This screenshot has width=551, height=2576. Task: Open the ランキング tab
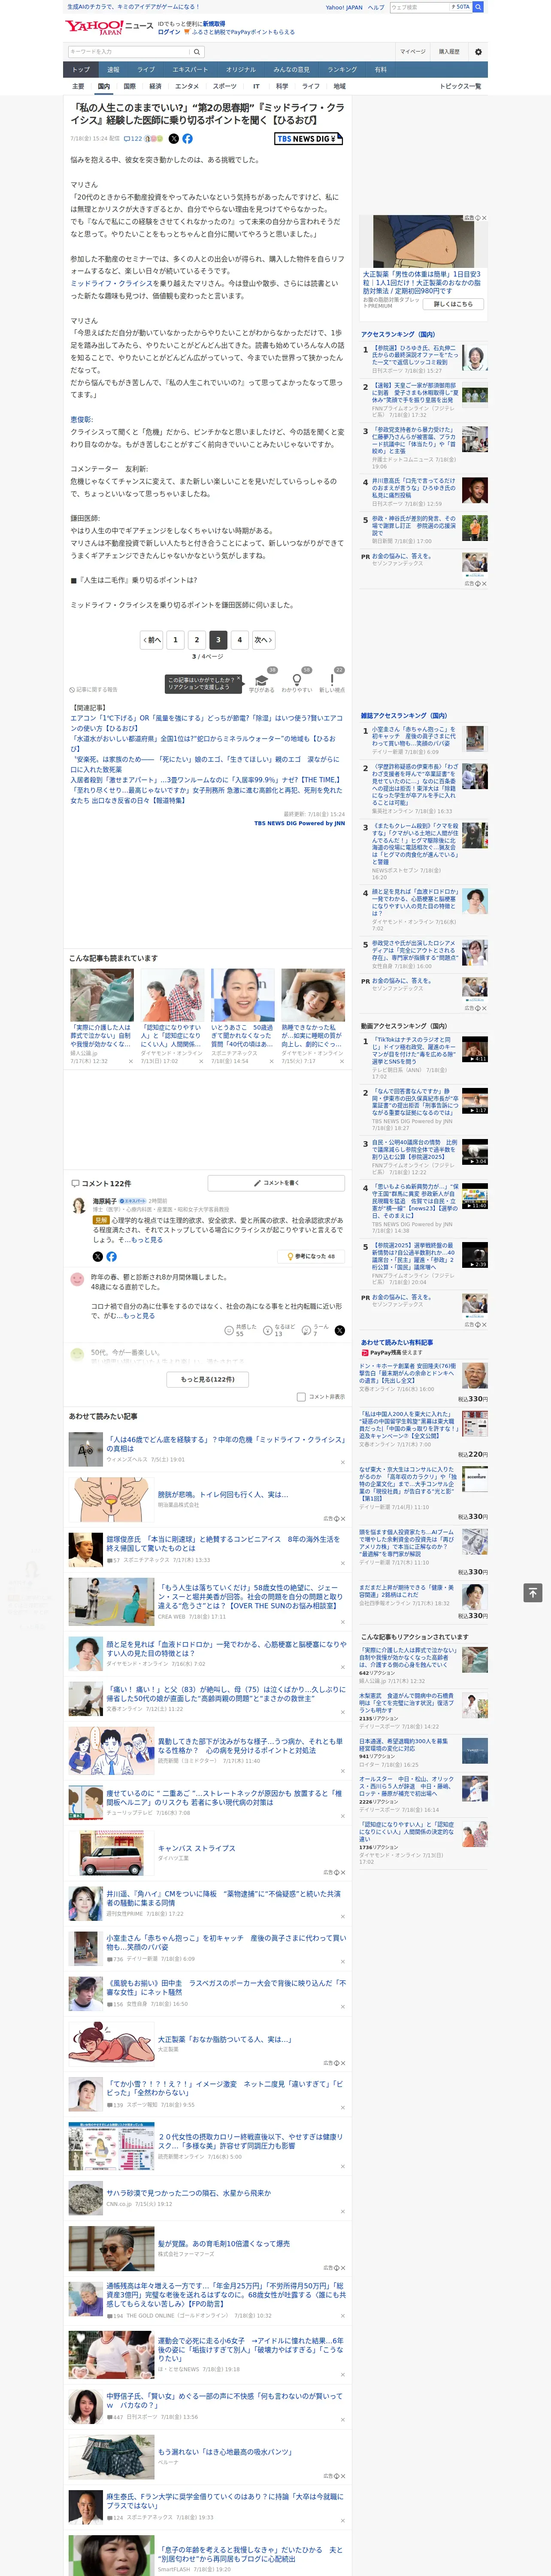(342, 70)
